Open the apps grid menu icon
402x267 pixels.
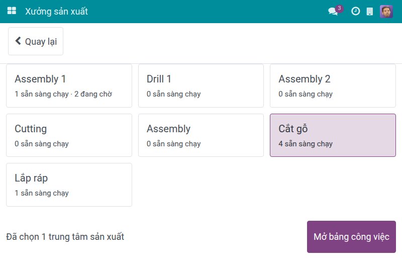12,11
